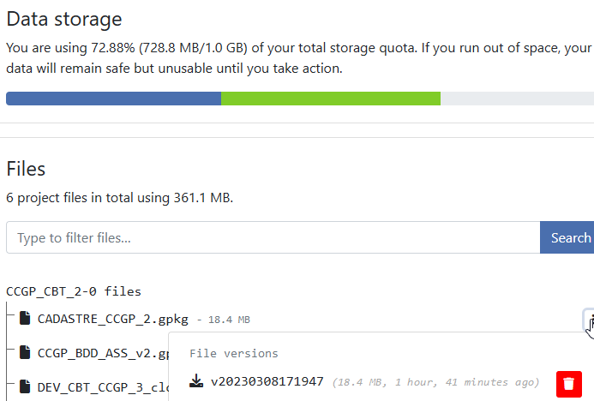Click the red delete version trash button
The image size is (594, 401).
coord(568,383)
